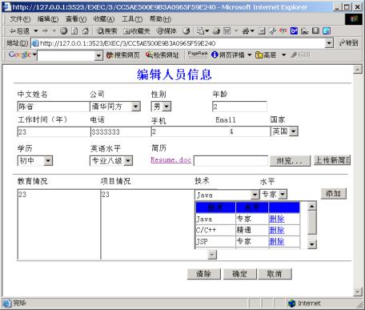This screenshot has height=310, width=365.
Task: Click Delete (删除) link in JSP row
Action: tap(277, 242)
